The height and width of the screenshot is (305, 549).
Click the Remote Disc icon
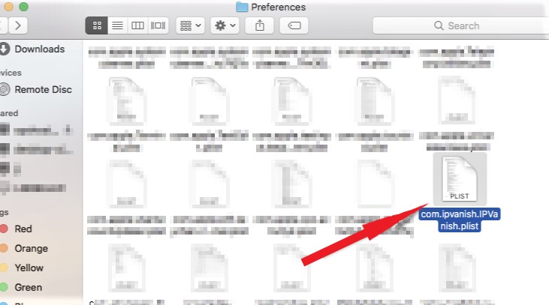(x=5, y=89)
